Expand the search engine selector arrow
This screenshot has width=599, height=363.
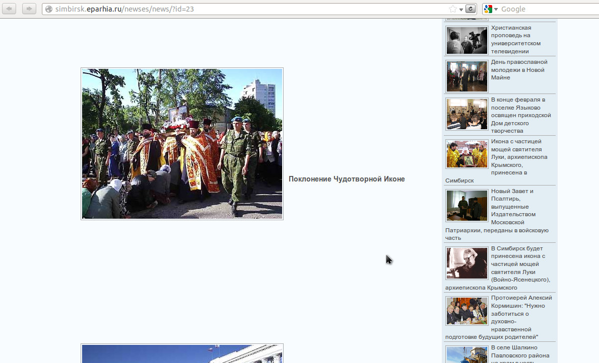pos(496,10)
